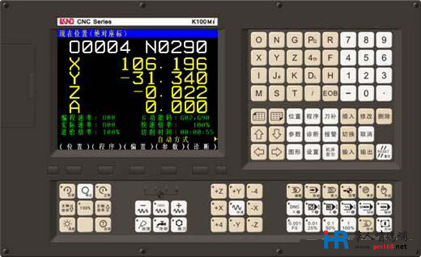Click the cursor right arrow key
This screenshot has height=257, width=421.
tap(276, 152)
